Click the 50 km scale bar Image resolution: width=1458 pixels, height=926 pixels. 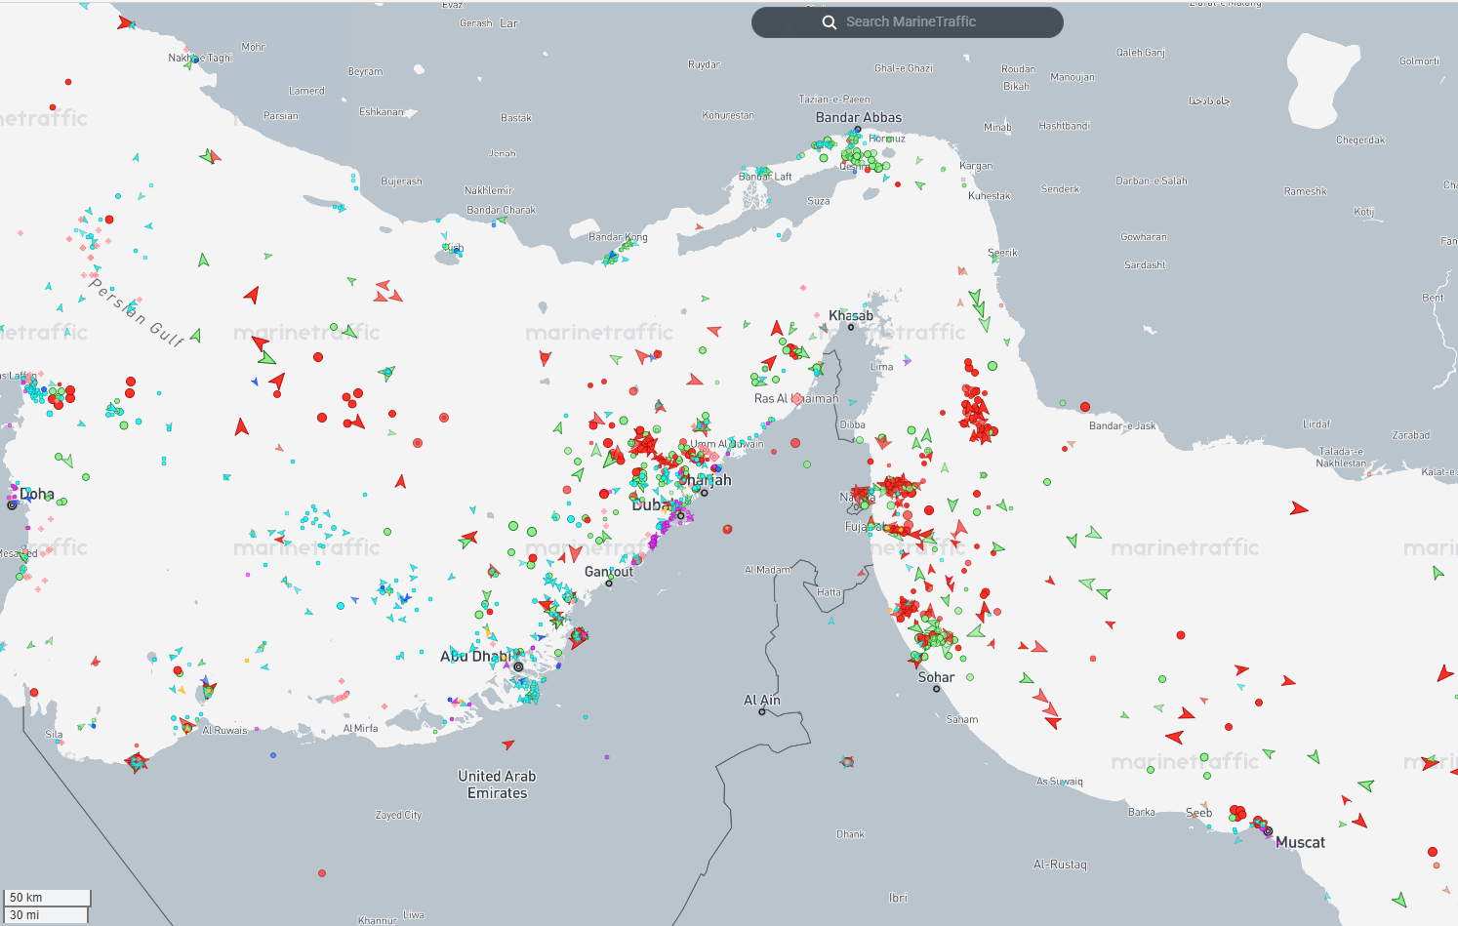47,898
